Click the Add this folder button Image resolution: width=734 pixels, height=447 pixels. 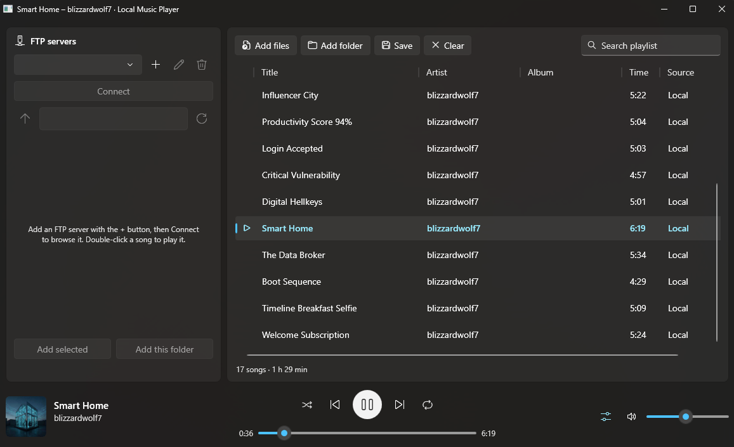point(164,349)
